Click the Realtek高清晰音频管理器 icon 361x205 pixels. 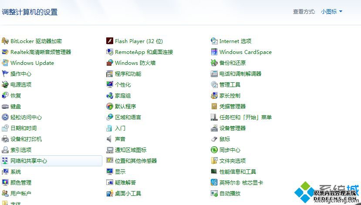[x=5, y=52]
